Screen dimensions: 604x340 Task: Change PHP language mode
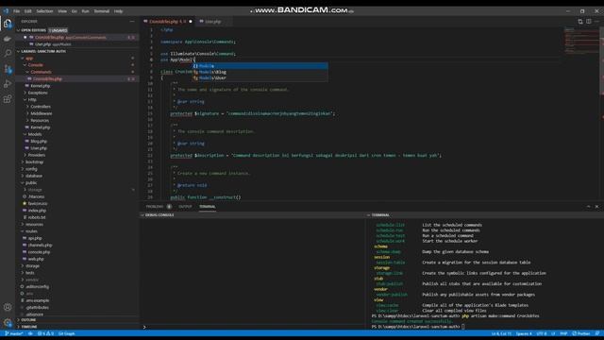[563, 333]
